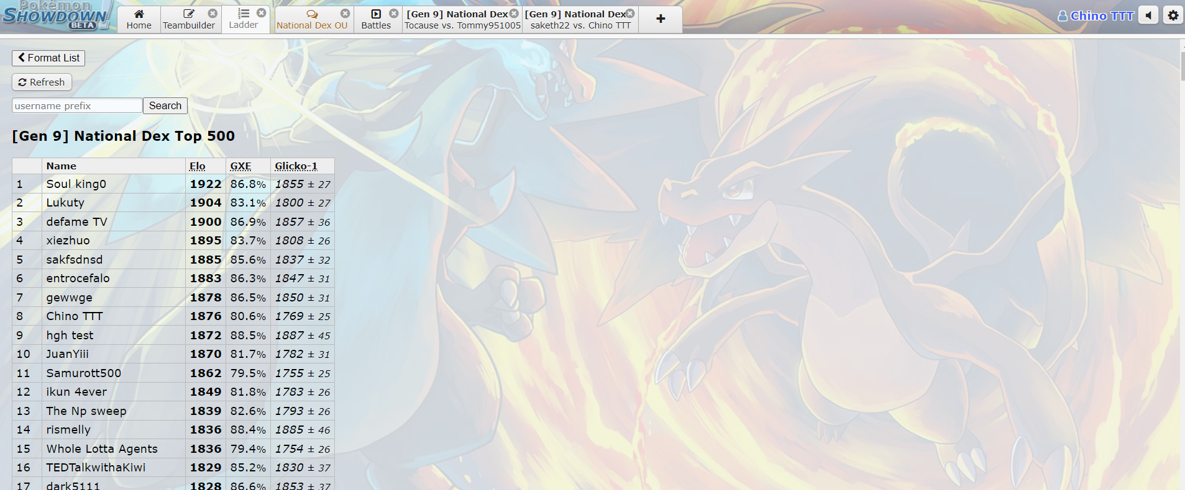Open Chino TTT user profile

pyautogui.click(x=1096, y=16)
